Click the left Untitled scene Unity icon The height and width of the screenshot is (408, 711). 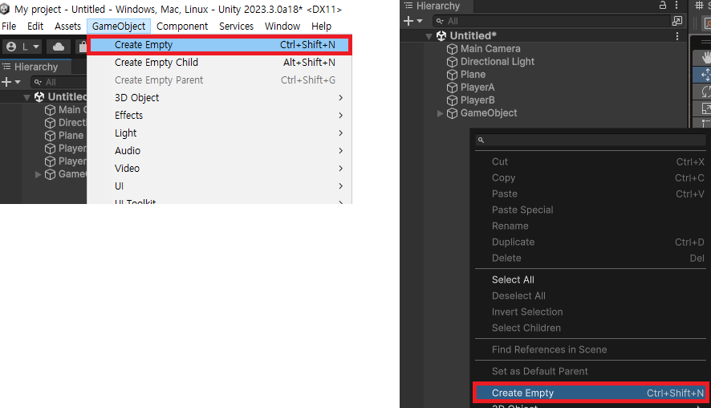(x=39, y=96)
